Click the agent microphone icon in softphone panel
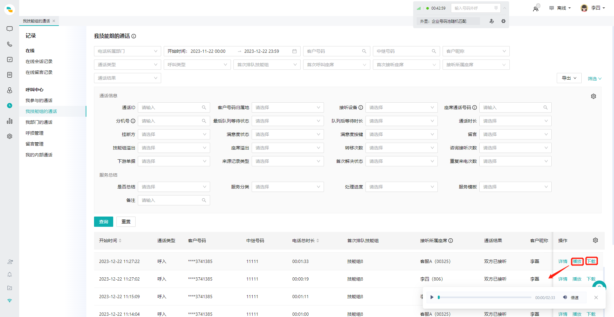Screen dimensions: 614x317 click(x=492, y=21)
